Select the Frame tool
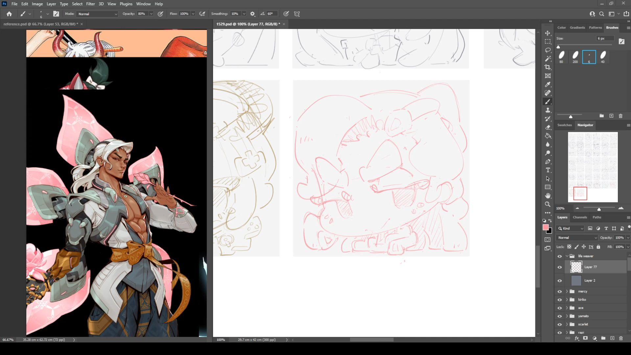Screen dimensions: 631x355 click(548, 76)
